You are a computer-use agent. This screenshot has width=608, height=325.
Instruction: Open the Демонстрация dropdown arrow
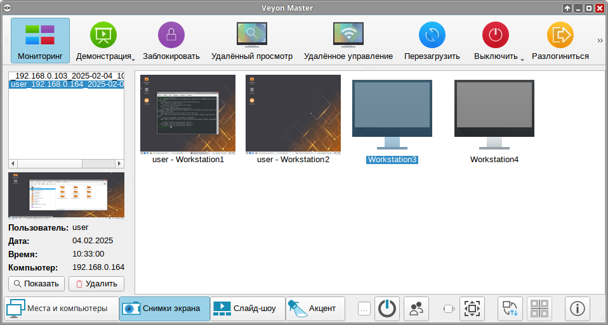(133, 60)
